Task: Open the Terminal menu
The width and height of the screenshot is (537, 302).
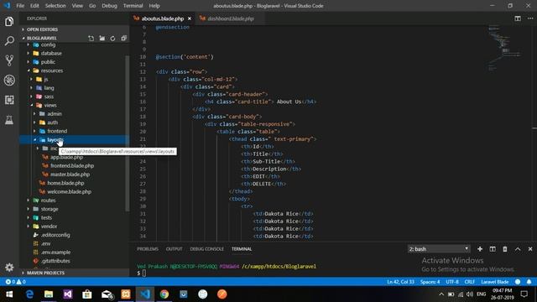Action: point(133,6)
